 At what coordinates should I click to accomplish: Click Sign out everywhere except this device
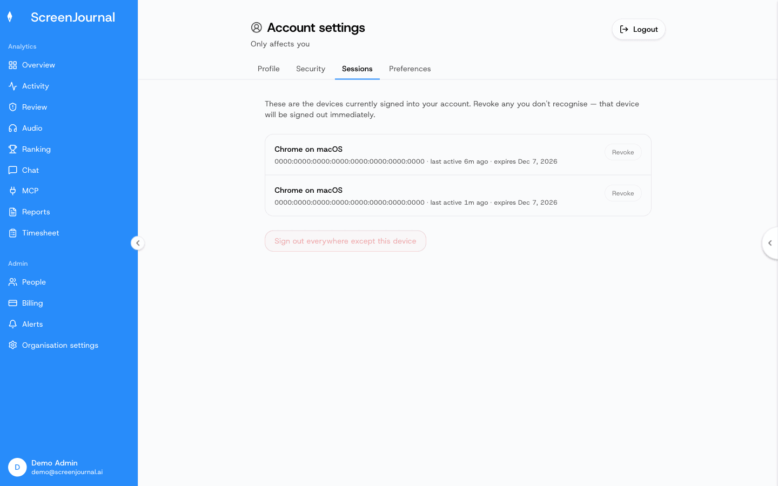click(x=345, y=241)
